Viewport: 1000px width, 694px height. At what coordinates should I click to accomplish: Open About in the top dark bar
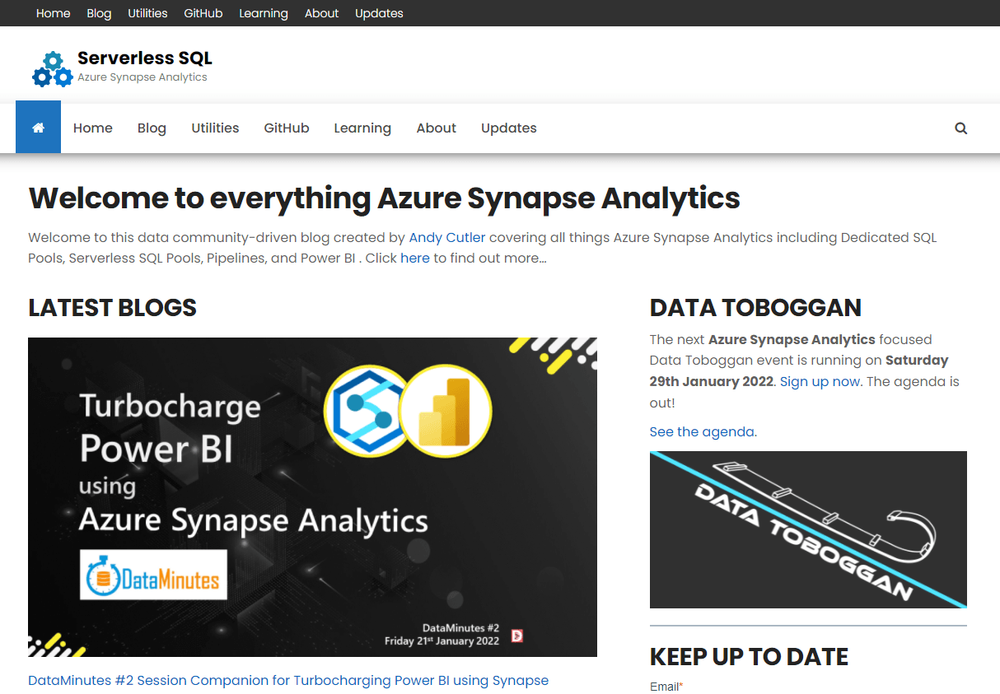pos(321,13)
